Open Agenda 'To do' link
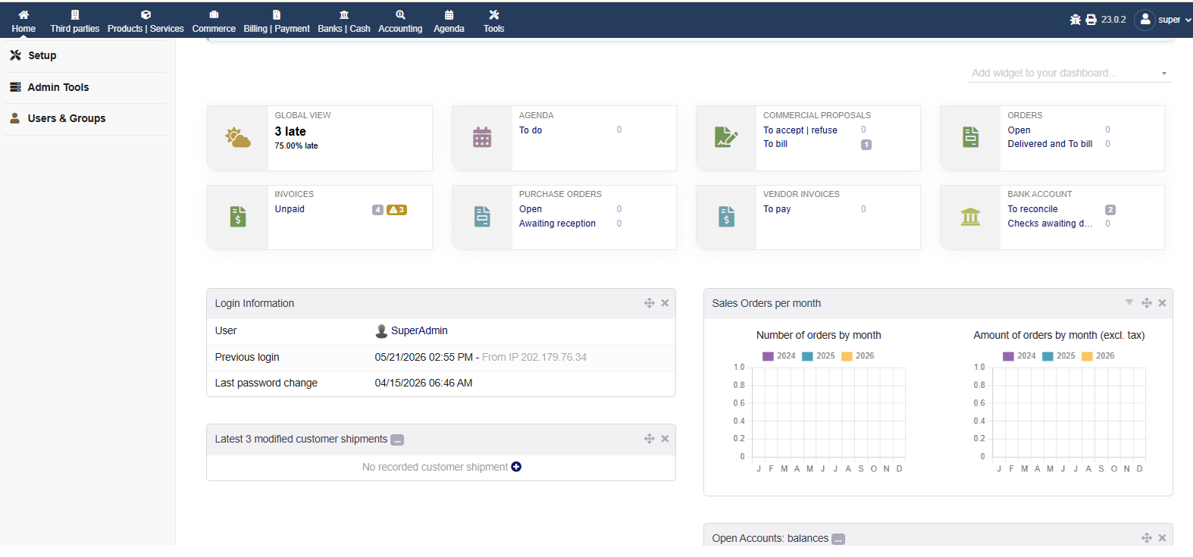The width and height of the screenshot is (1193, 557). 531,130
